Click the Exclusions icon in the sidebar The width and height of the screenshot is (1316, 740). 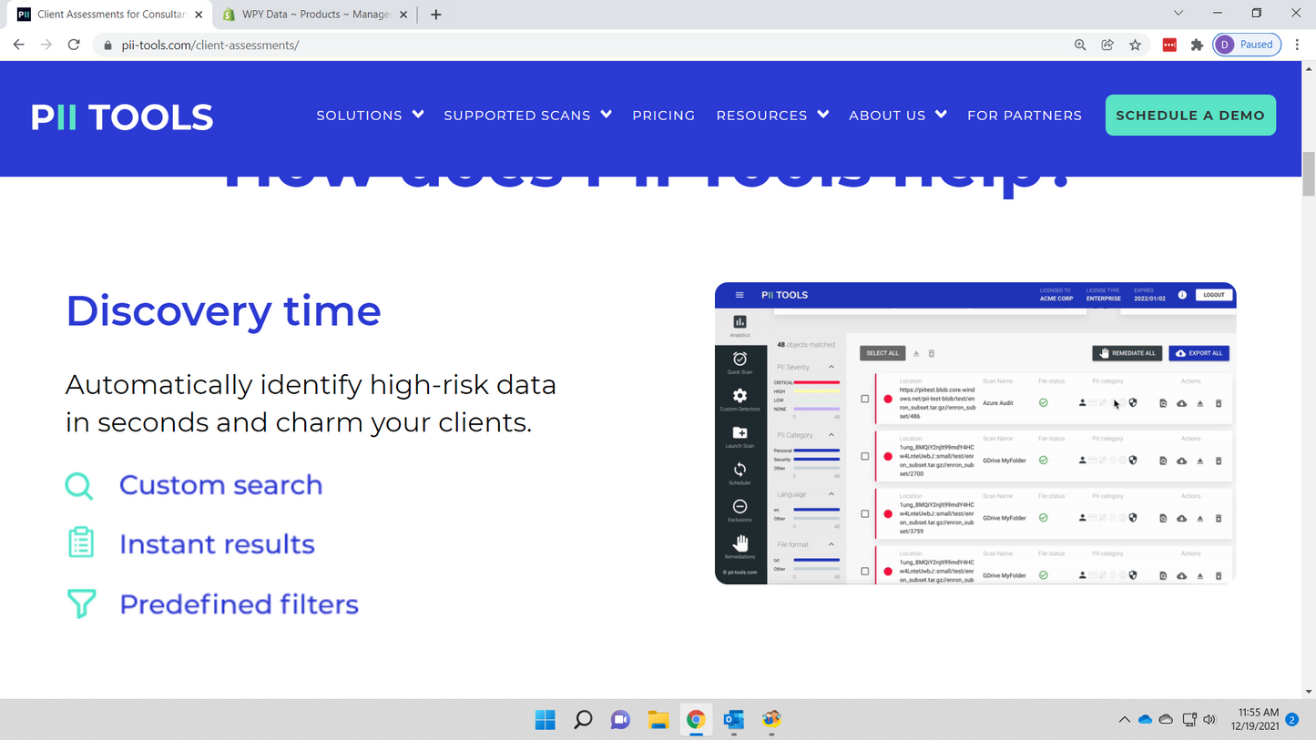pos(740,507)
